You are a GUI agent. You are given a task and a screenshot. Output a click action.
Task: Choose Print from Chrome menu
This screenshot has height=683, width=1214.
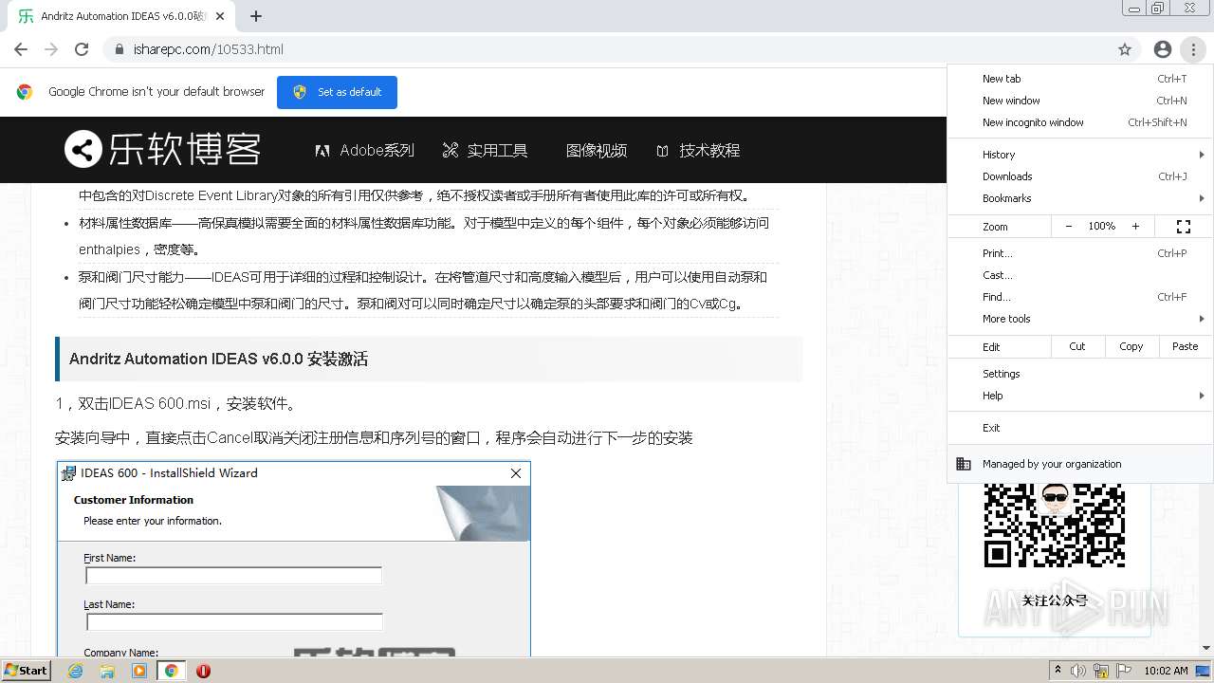pyautogui.click(x=1080, y=253)
